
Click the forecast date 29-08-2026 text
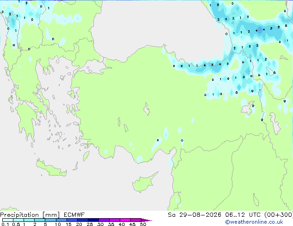coord(200,215)
